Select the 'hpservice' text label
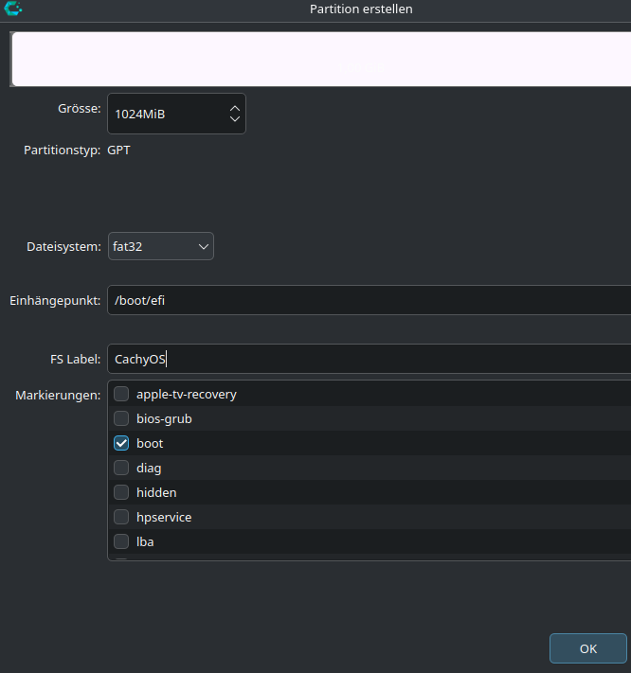The width and height of the screenshot is (631, 673). (164, 518)
